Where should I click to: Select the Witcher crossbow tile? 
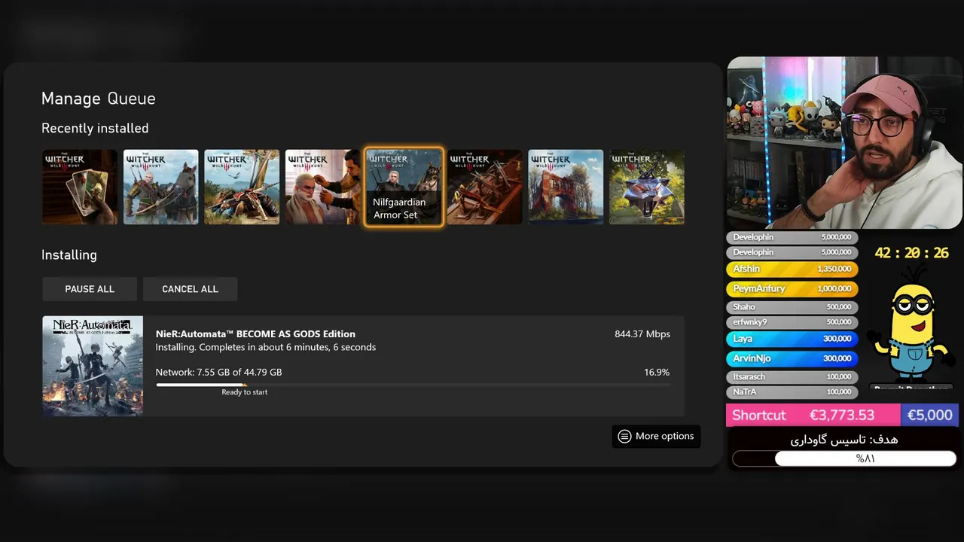(x=485, y=187)
